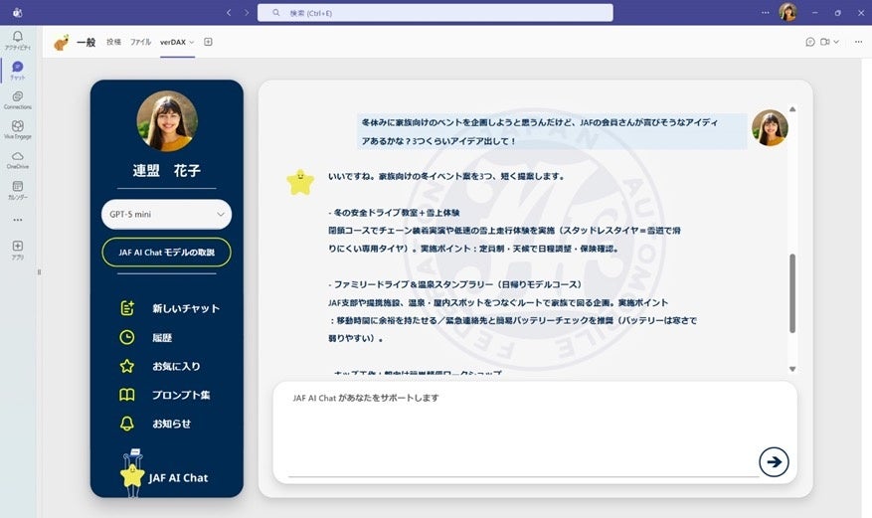Expand the verDAX tab chevron
872x518 pixels.
click(x=192, y=42)
